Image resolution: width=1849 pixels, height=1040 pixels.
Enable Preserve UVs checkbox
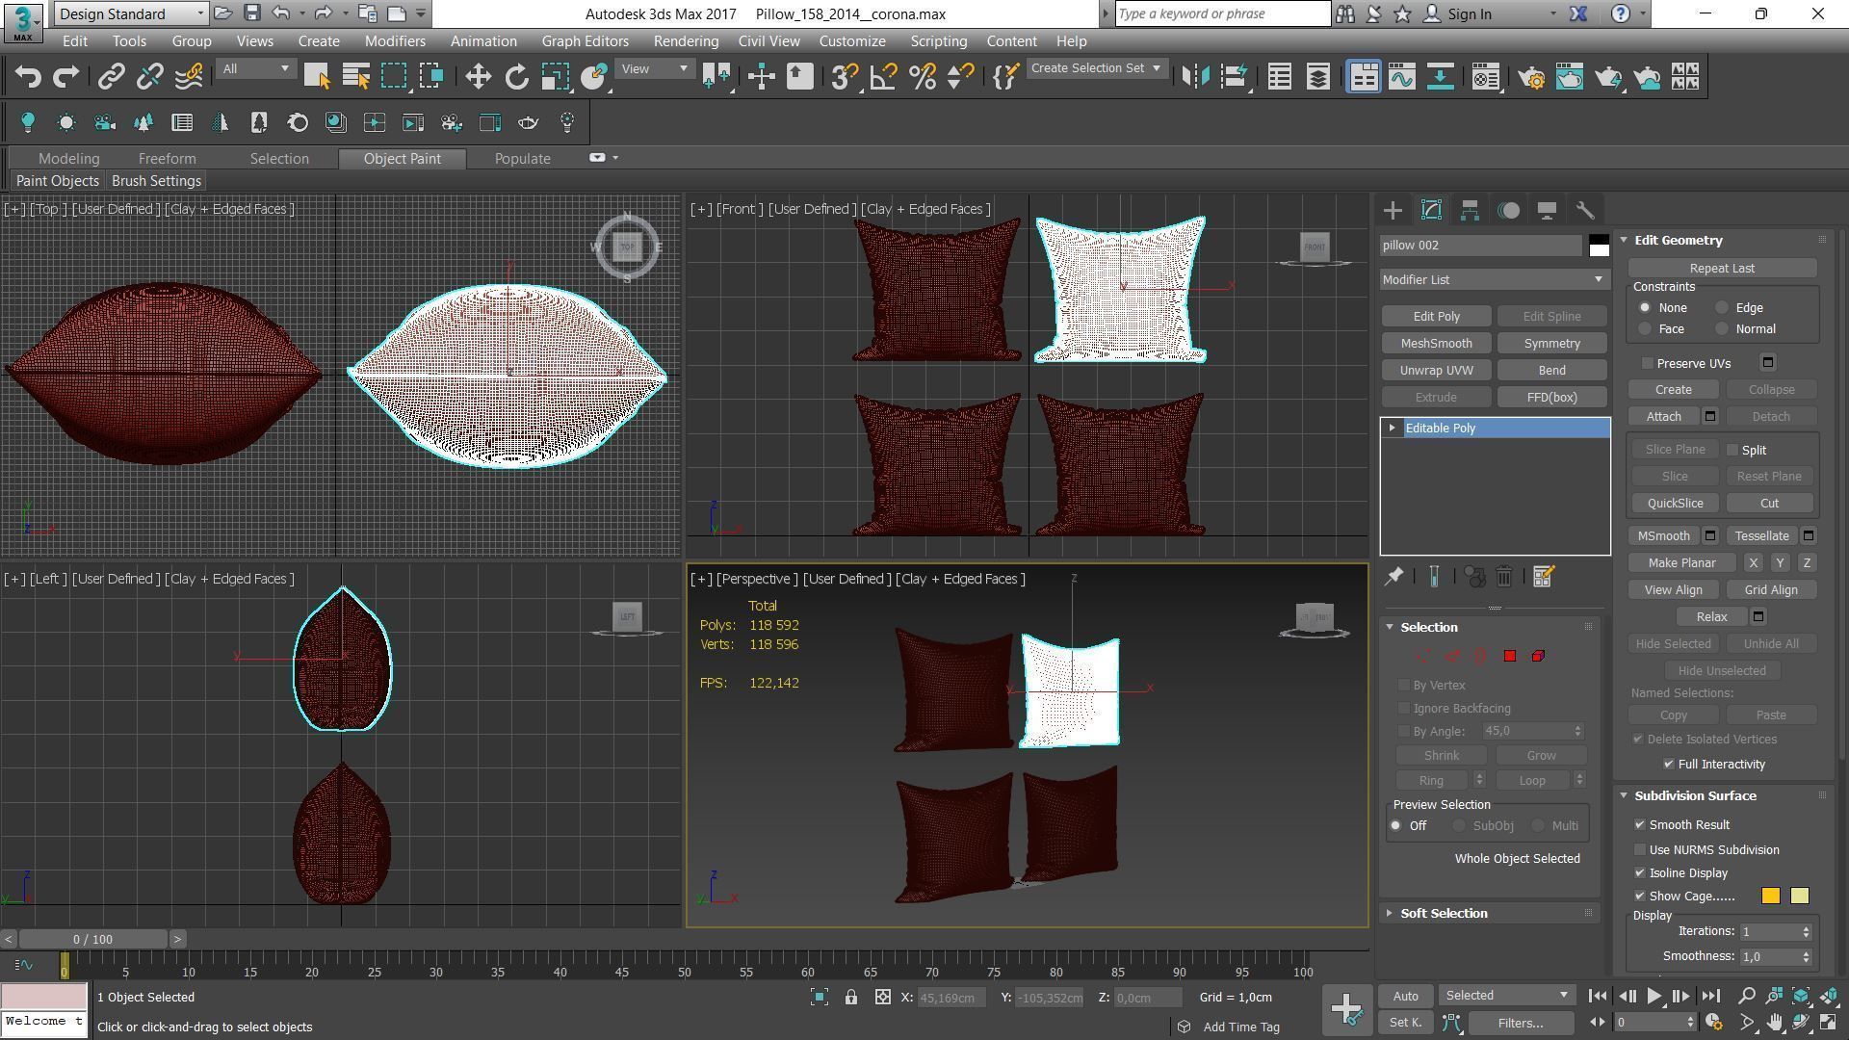(1648, 363)
